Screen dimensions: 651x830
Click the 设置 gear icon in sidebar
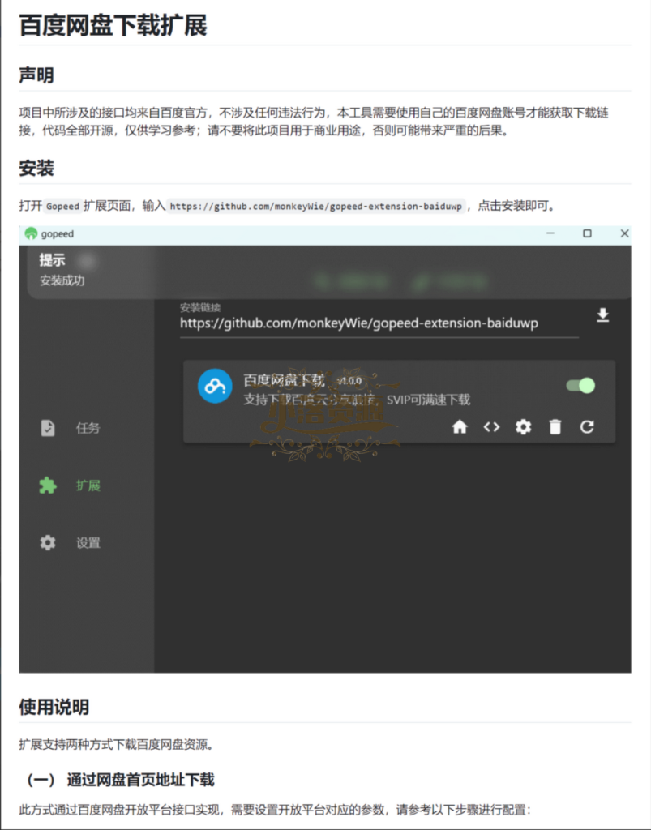(48, 542)
